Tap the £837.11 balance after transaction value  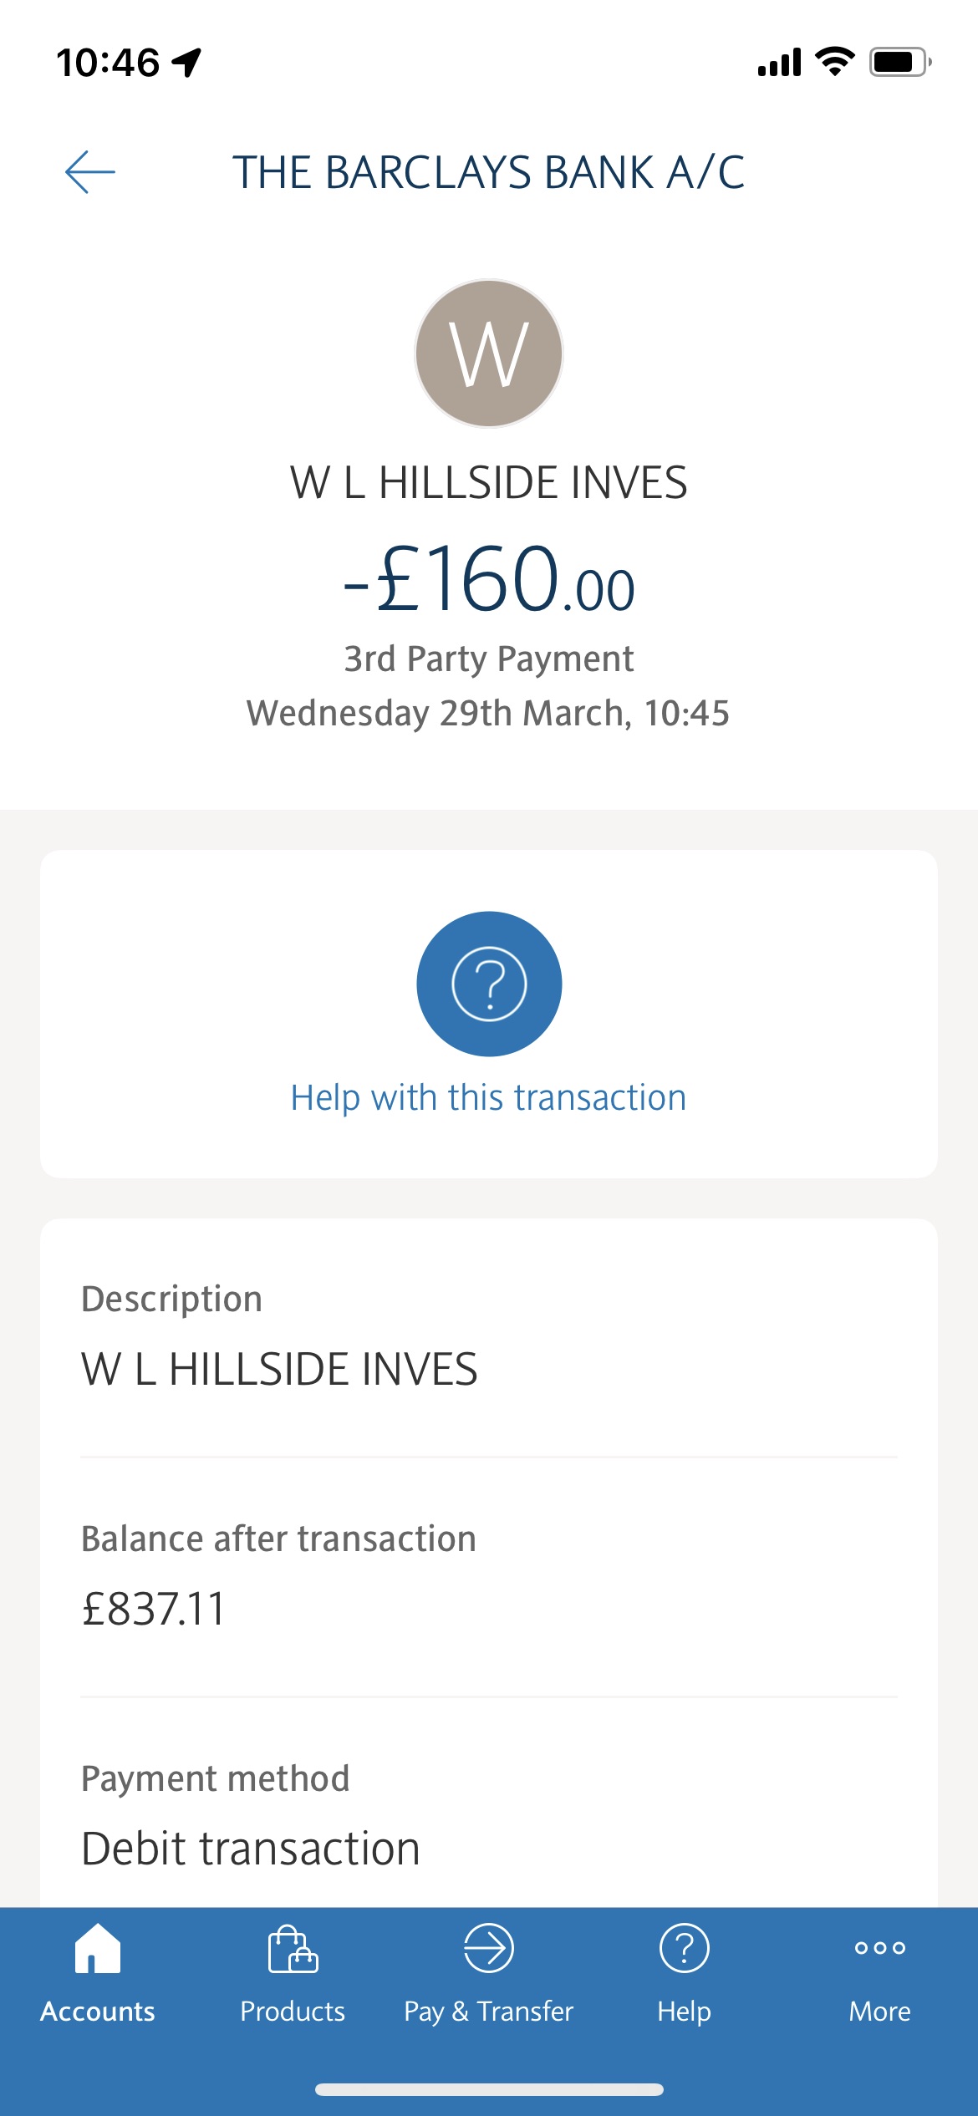point(154,1609)
